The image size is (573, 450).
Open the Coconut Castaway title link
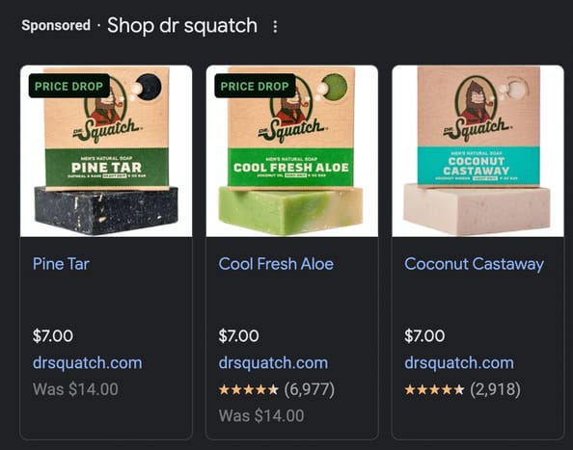pos(474,265)
